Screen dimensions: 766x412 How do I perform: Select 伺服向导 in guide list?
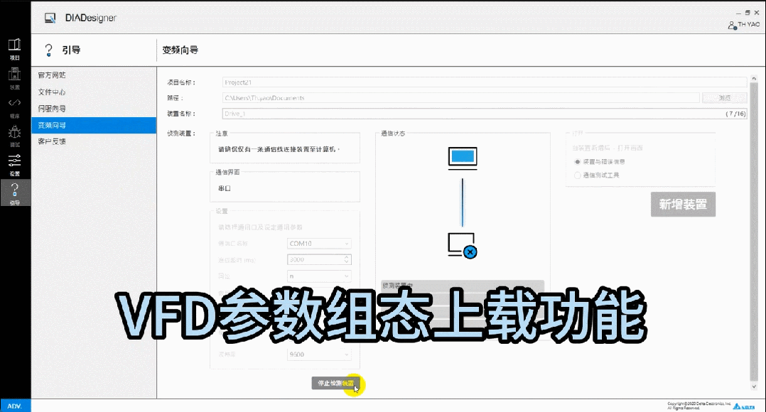(x=94, y=109)
